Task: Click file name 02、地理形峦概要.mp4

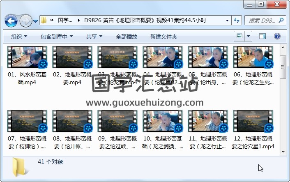Action: point(72,78)
